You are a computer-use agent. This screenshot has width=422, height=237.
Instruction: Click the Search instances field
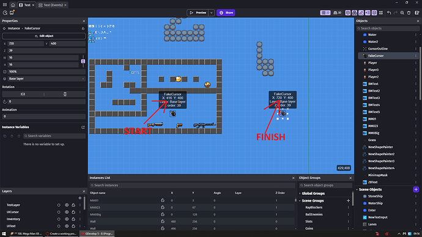pyautogui.click(x=192, y=185)
